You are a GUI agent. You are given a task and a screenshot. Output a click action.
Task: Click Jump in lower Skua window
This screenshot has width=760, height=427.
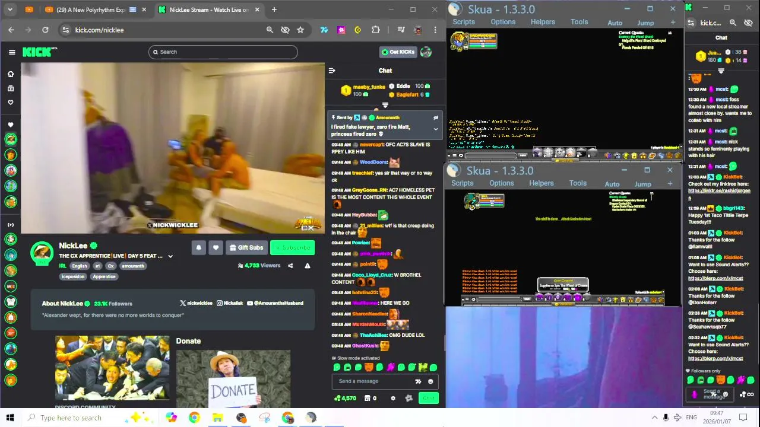point(643,184)
